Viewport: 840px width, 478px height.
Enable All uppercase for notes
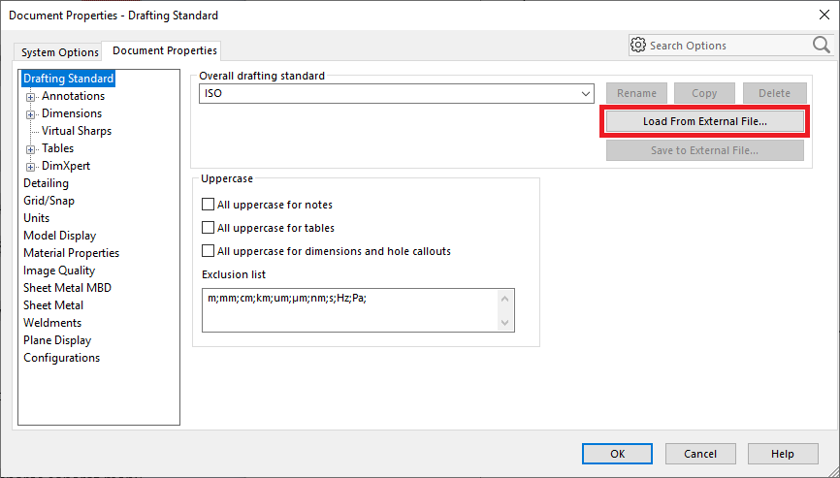(208, 205)
